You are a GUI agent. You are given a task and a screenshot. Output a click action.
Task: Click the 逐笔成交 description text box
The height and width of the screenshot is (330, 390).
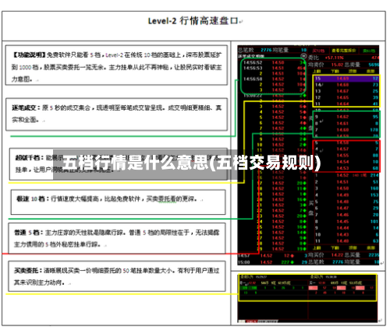click(116, 114)
